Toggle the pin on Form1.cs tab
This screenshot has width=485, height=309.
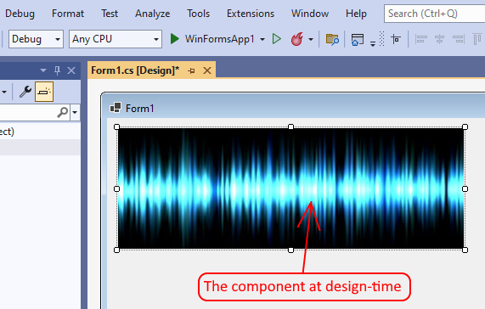point(191,70)
